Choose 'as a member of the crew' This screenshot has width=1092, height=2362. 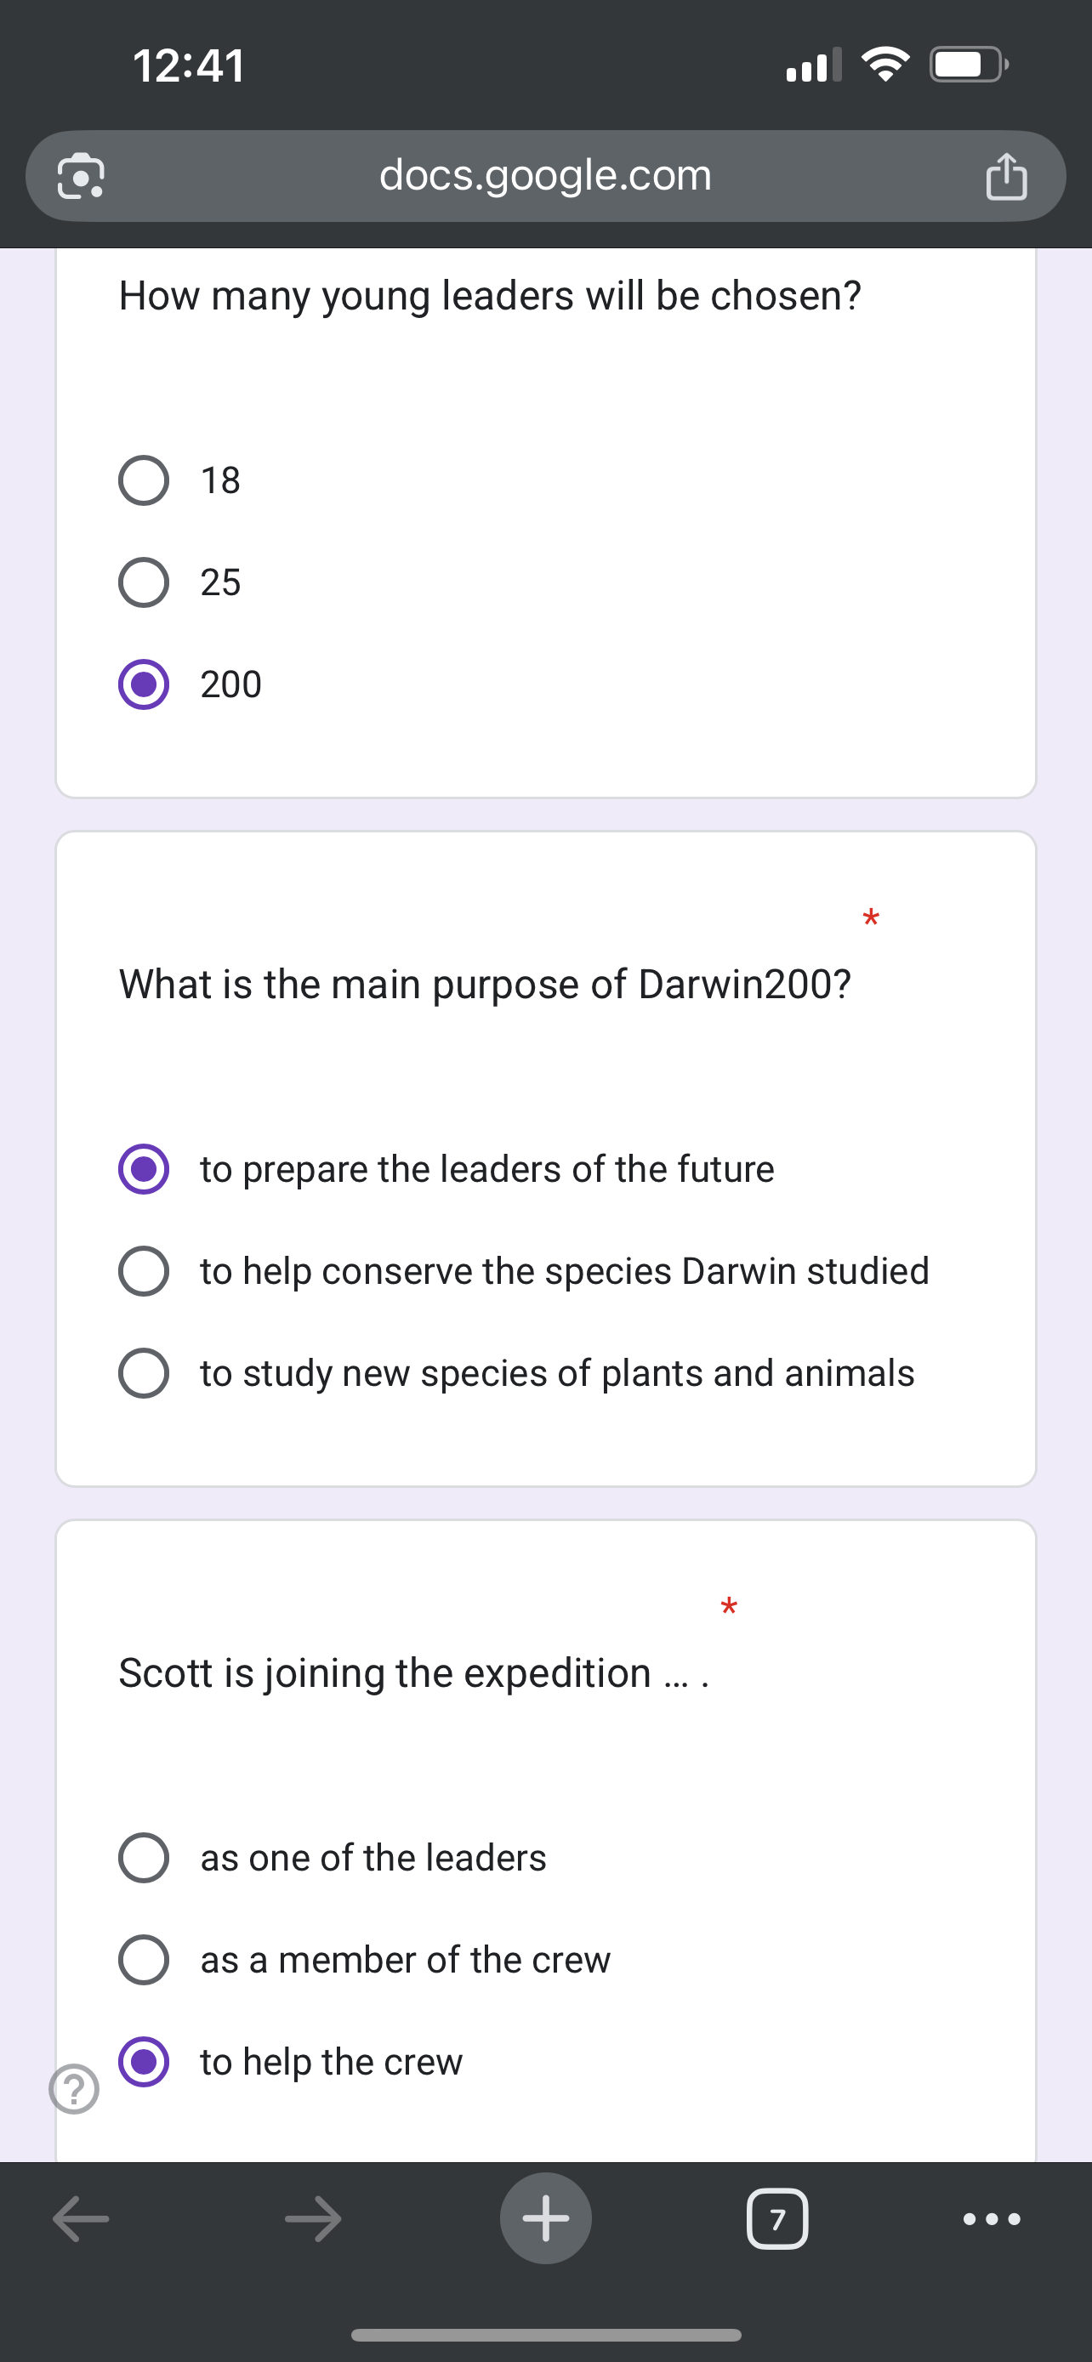click(144, 1960)
